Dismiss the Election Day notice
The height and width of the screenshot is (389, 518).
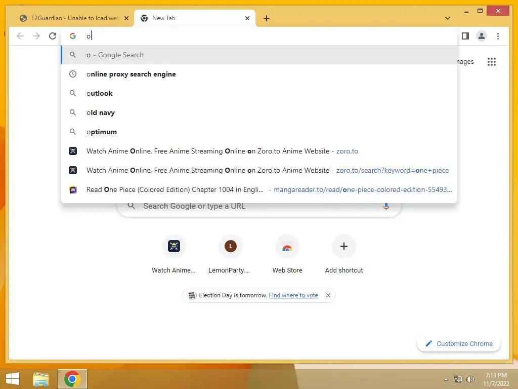point(328,295)
